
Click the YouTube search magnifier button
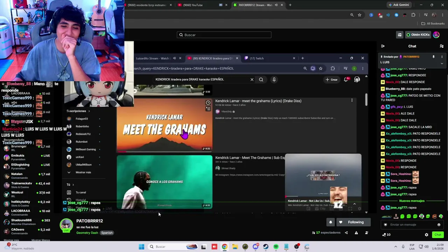(261, 79)
